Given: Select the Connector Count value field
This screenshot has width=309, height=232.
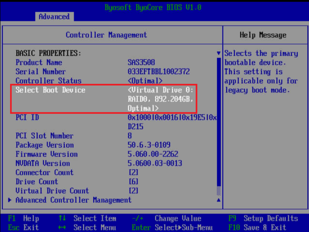Looking at the screenshot, I should (133, 173).
